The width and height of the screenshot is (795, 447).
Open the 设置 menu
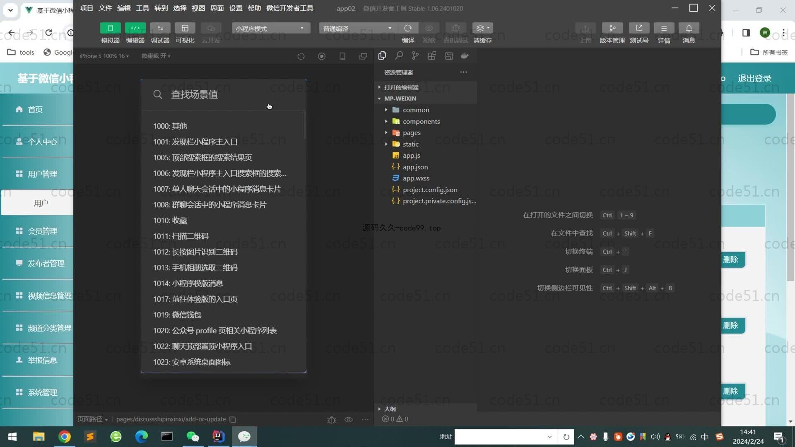236,8
